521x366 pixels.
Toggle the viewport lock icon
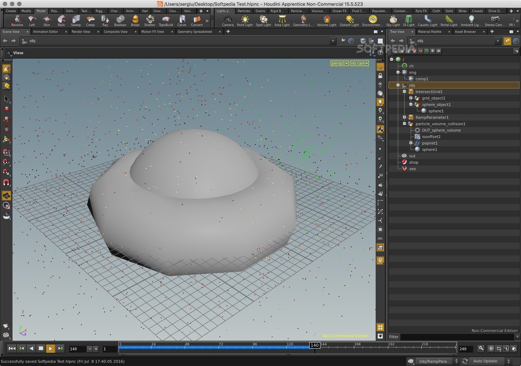[380, 76]
